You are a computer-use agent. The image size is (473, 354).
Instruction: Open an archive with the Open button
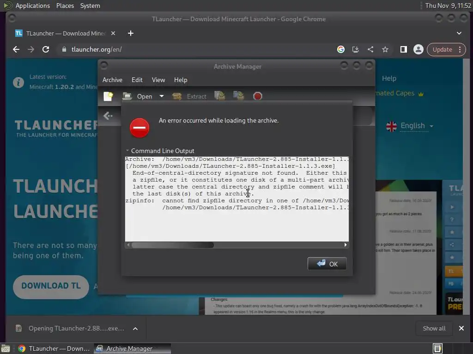(x=138, y=96)
